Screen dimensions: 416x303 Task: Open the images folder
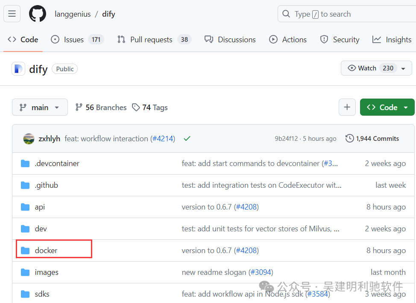tap(47, 272)
